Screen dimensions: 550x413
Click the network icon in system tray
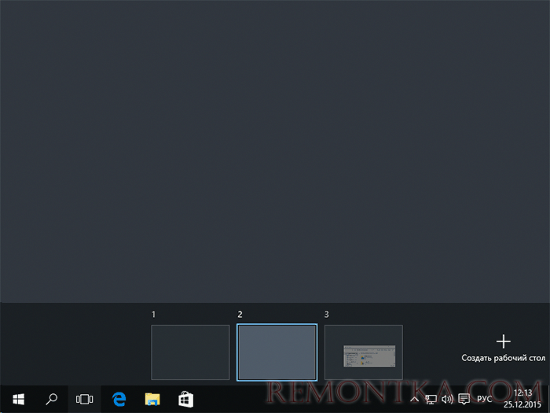pos(431,400)
